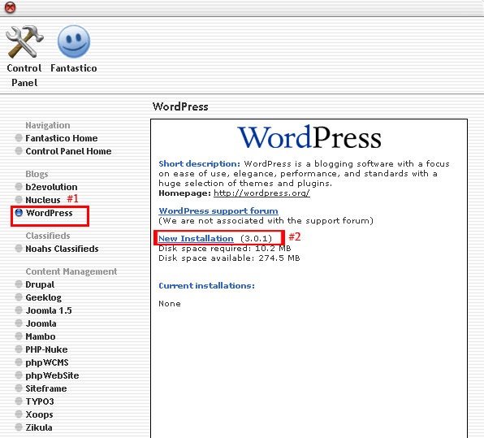The image size is (484, 438).
Task: Choose Drupal under Content Management
Action: 40,284
